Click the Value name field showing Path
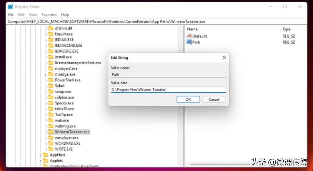 point(169,75)
